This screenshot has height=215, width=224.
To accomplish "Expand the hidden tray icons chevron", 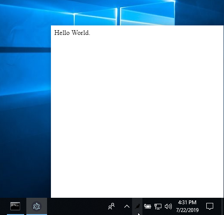I will pos(127,206).
